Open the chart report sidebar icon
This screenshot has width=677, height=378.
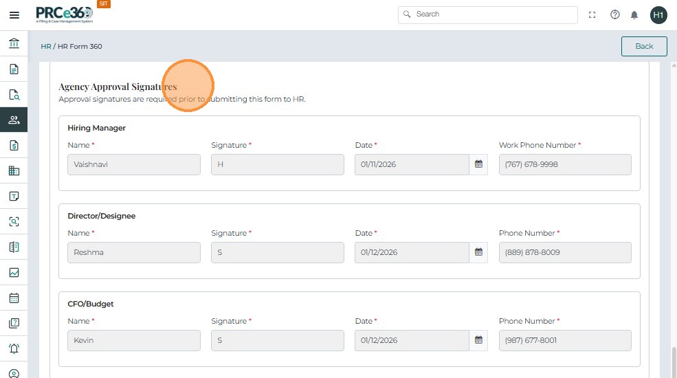(14, 273)
